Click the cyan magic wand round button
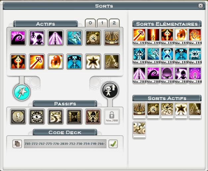 [x=22, y=92]
